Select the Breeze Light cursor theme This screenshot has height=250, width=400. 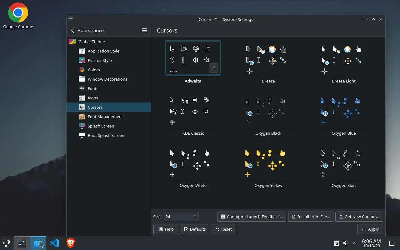coord(344,62)
